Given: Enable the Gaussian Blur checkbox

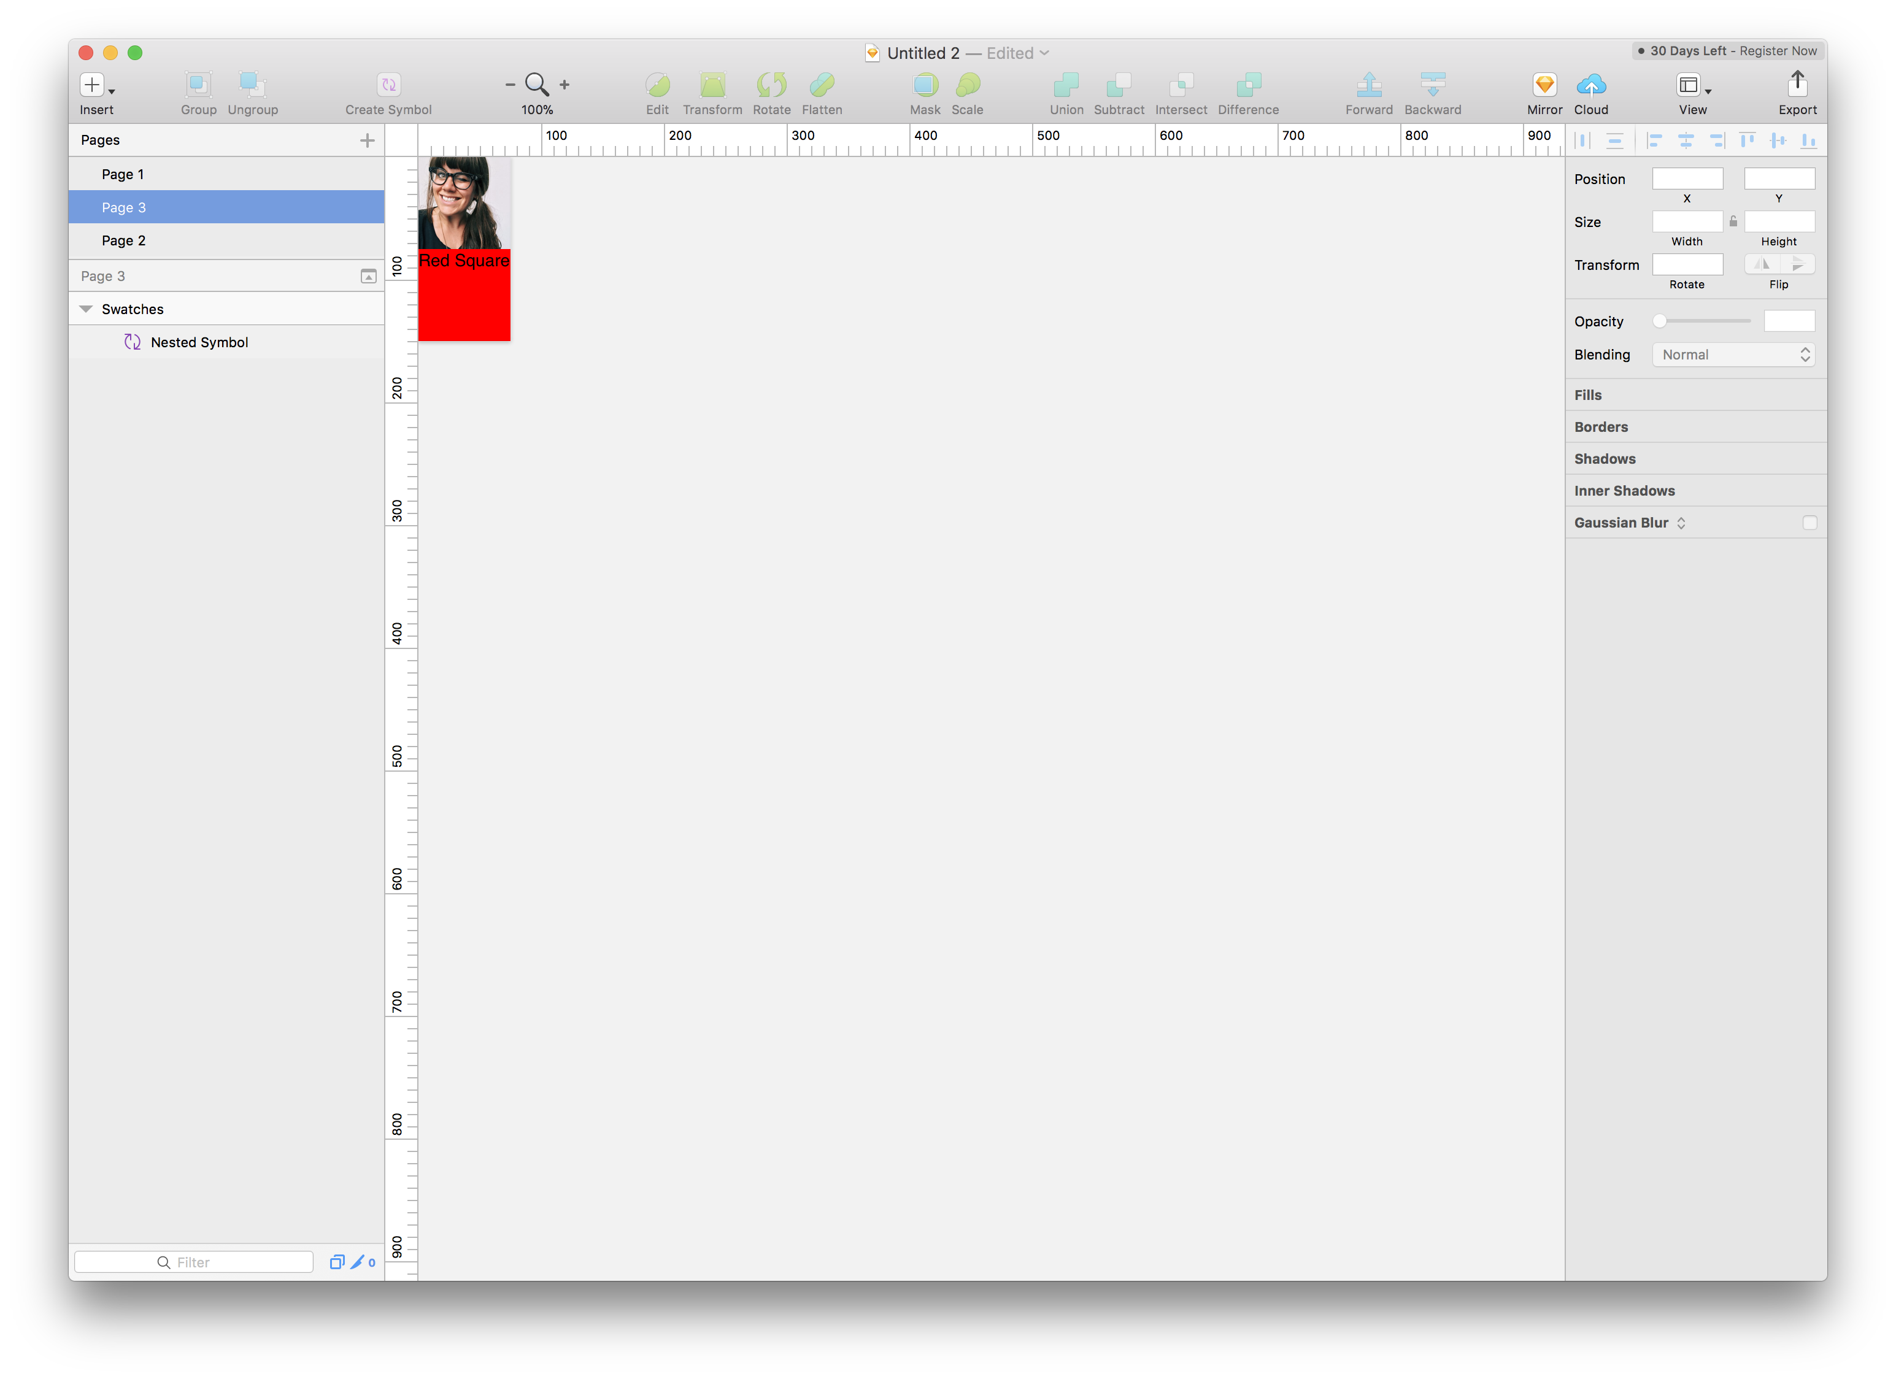Looking at the screenshot, I should (1809, 523).
